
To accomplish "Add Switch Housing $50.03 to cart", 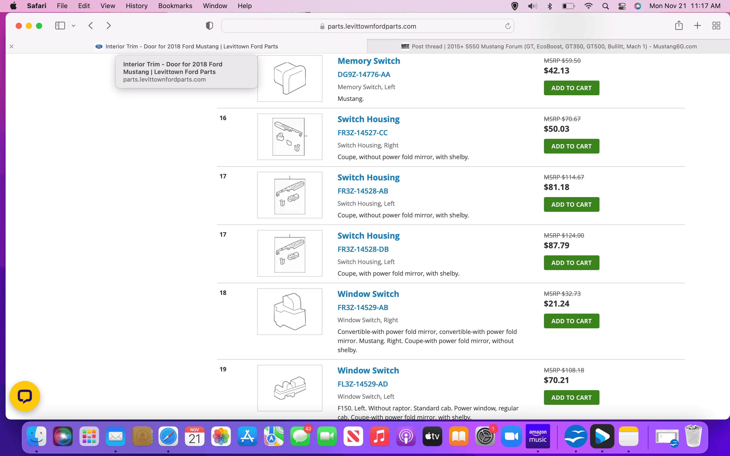I will [571, 146].
